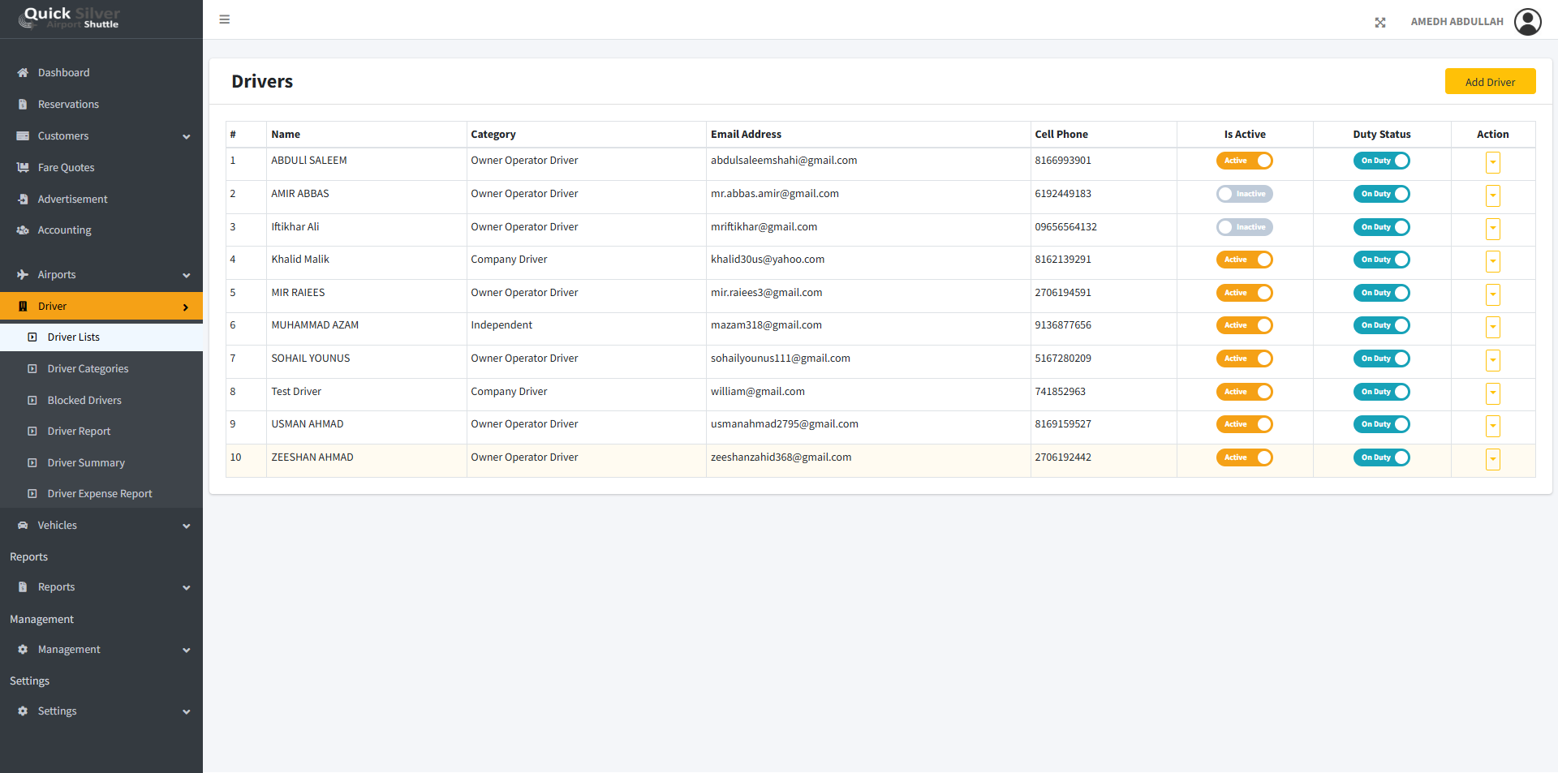Open action dropdown for Test Driver
Image resolution: width=1558 pixels, height=773 pixels.
1492,393
